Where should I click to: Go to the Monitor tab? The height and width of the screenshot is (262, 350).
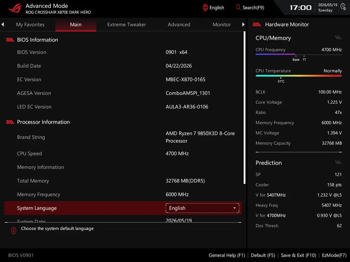coord(221,25)
